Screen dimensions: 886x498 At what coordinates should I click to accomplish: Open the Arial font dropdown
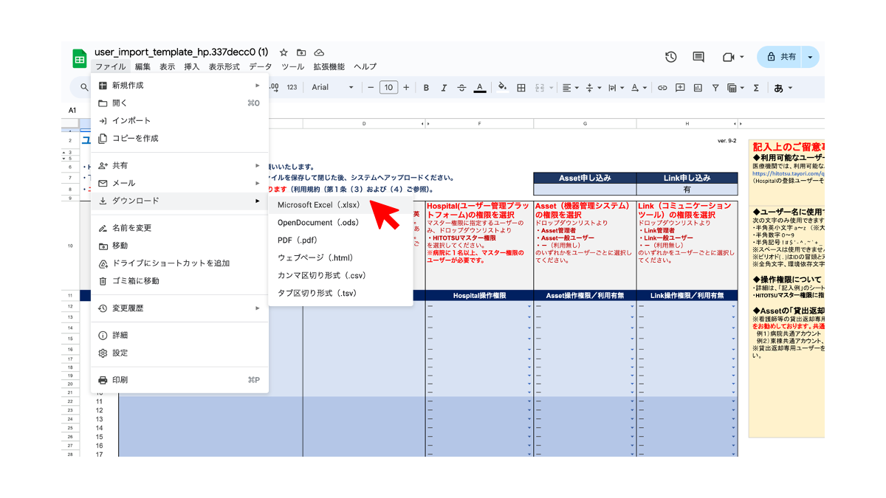coord(332,88)
